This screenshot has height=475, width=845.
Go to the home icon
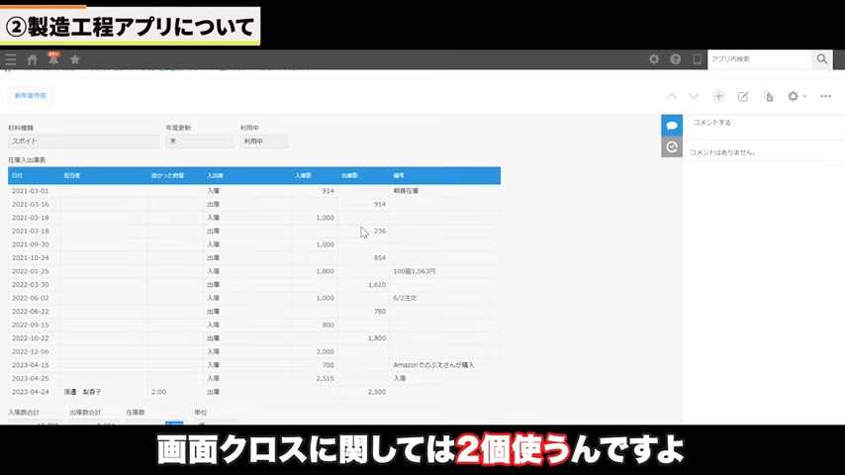tap(33, 59)
